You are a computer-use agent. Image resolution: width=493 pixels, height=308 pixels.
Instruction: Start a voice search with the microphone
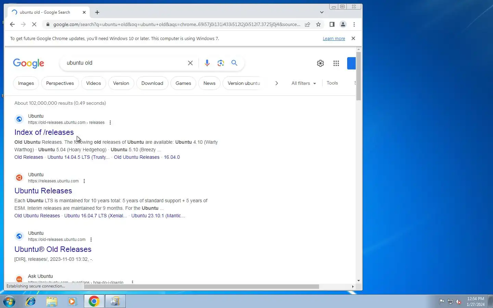[207, 63]
